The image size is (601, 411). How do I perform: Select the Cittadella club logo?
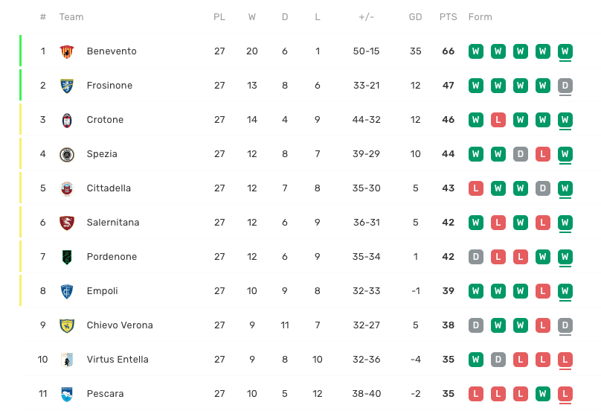[x=67, y=188]
